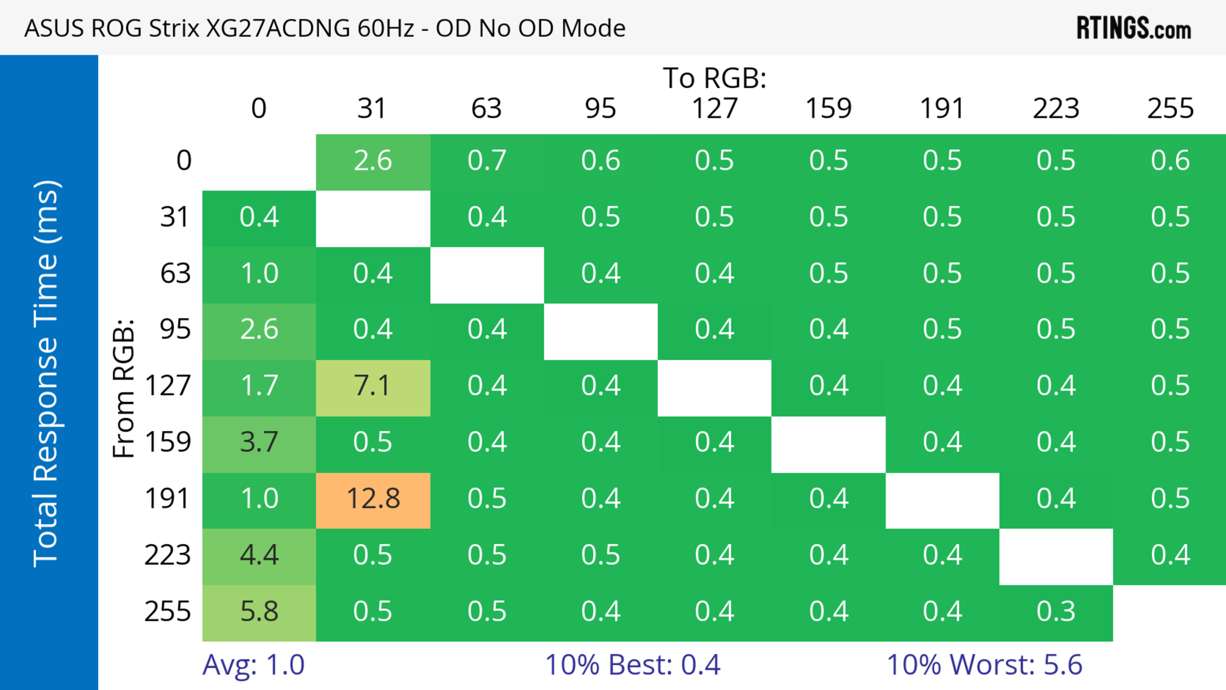Click the RTINGS.com logo
Image resolution: width=1226 pixels, height=690 pixels.
1133,28
